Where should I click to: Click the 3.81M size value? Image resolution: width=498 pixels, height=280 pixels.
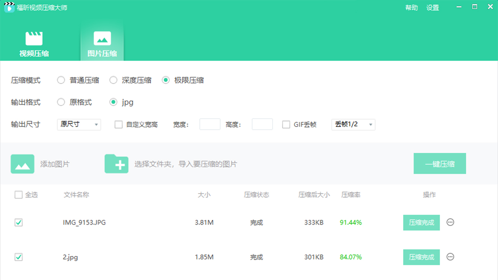[204, 222]
